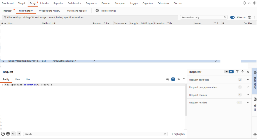Screen dimensions: 257x139
Task: Open request search help icon
Action: click(3, 134)
